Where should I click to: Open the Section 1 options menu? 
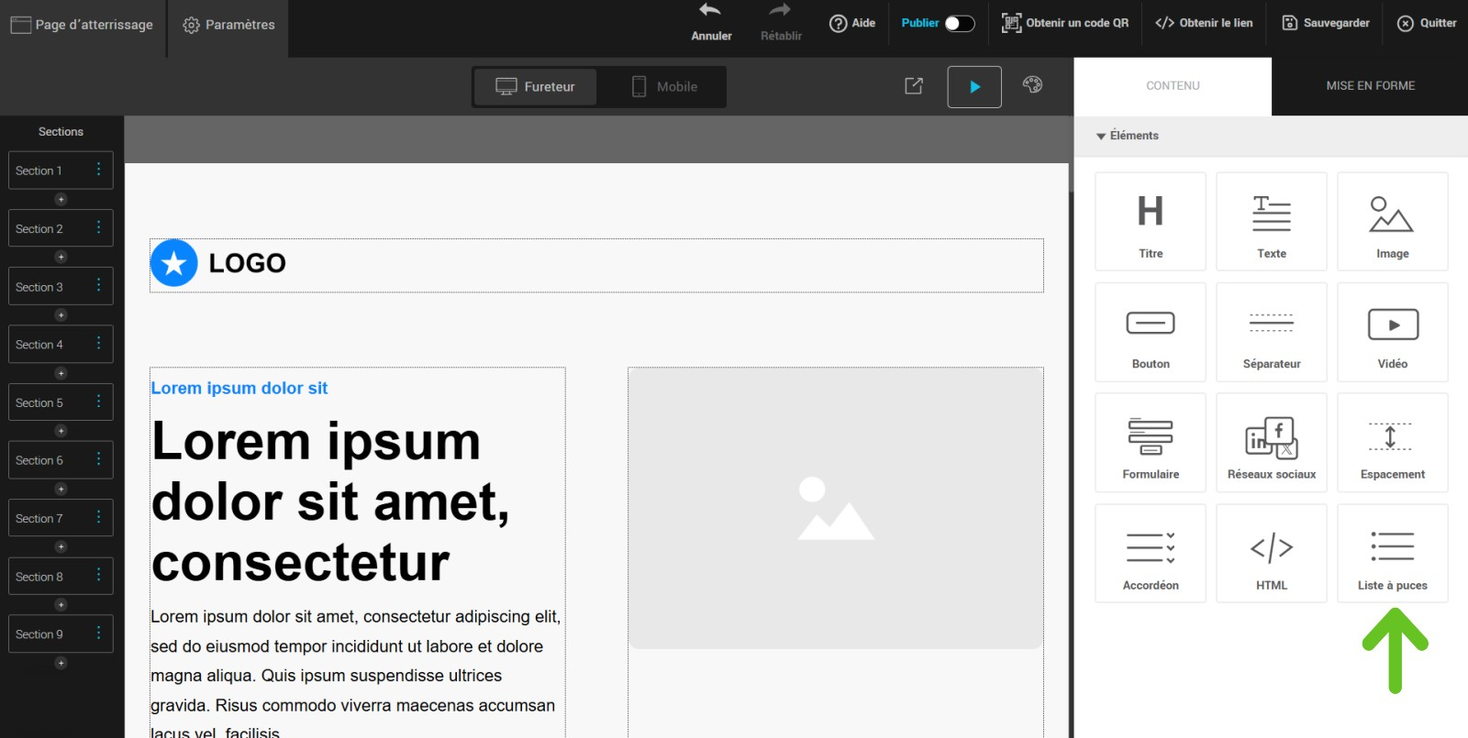(x=99, y=170)
